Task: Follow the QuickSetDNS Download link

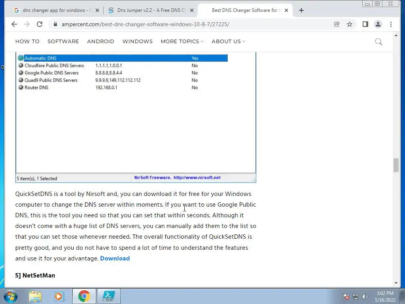Action: pyautogui.click(x=115, y=258)
